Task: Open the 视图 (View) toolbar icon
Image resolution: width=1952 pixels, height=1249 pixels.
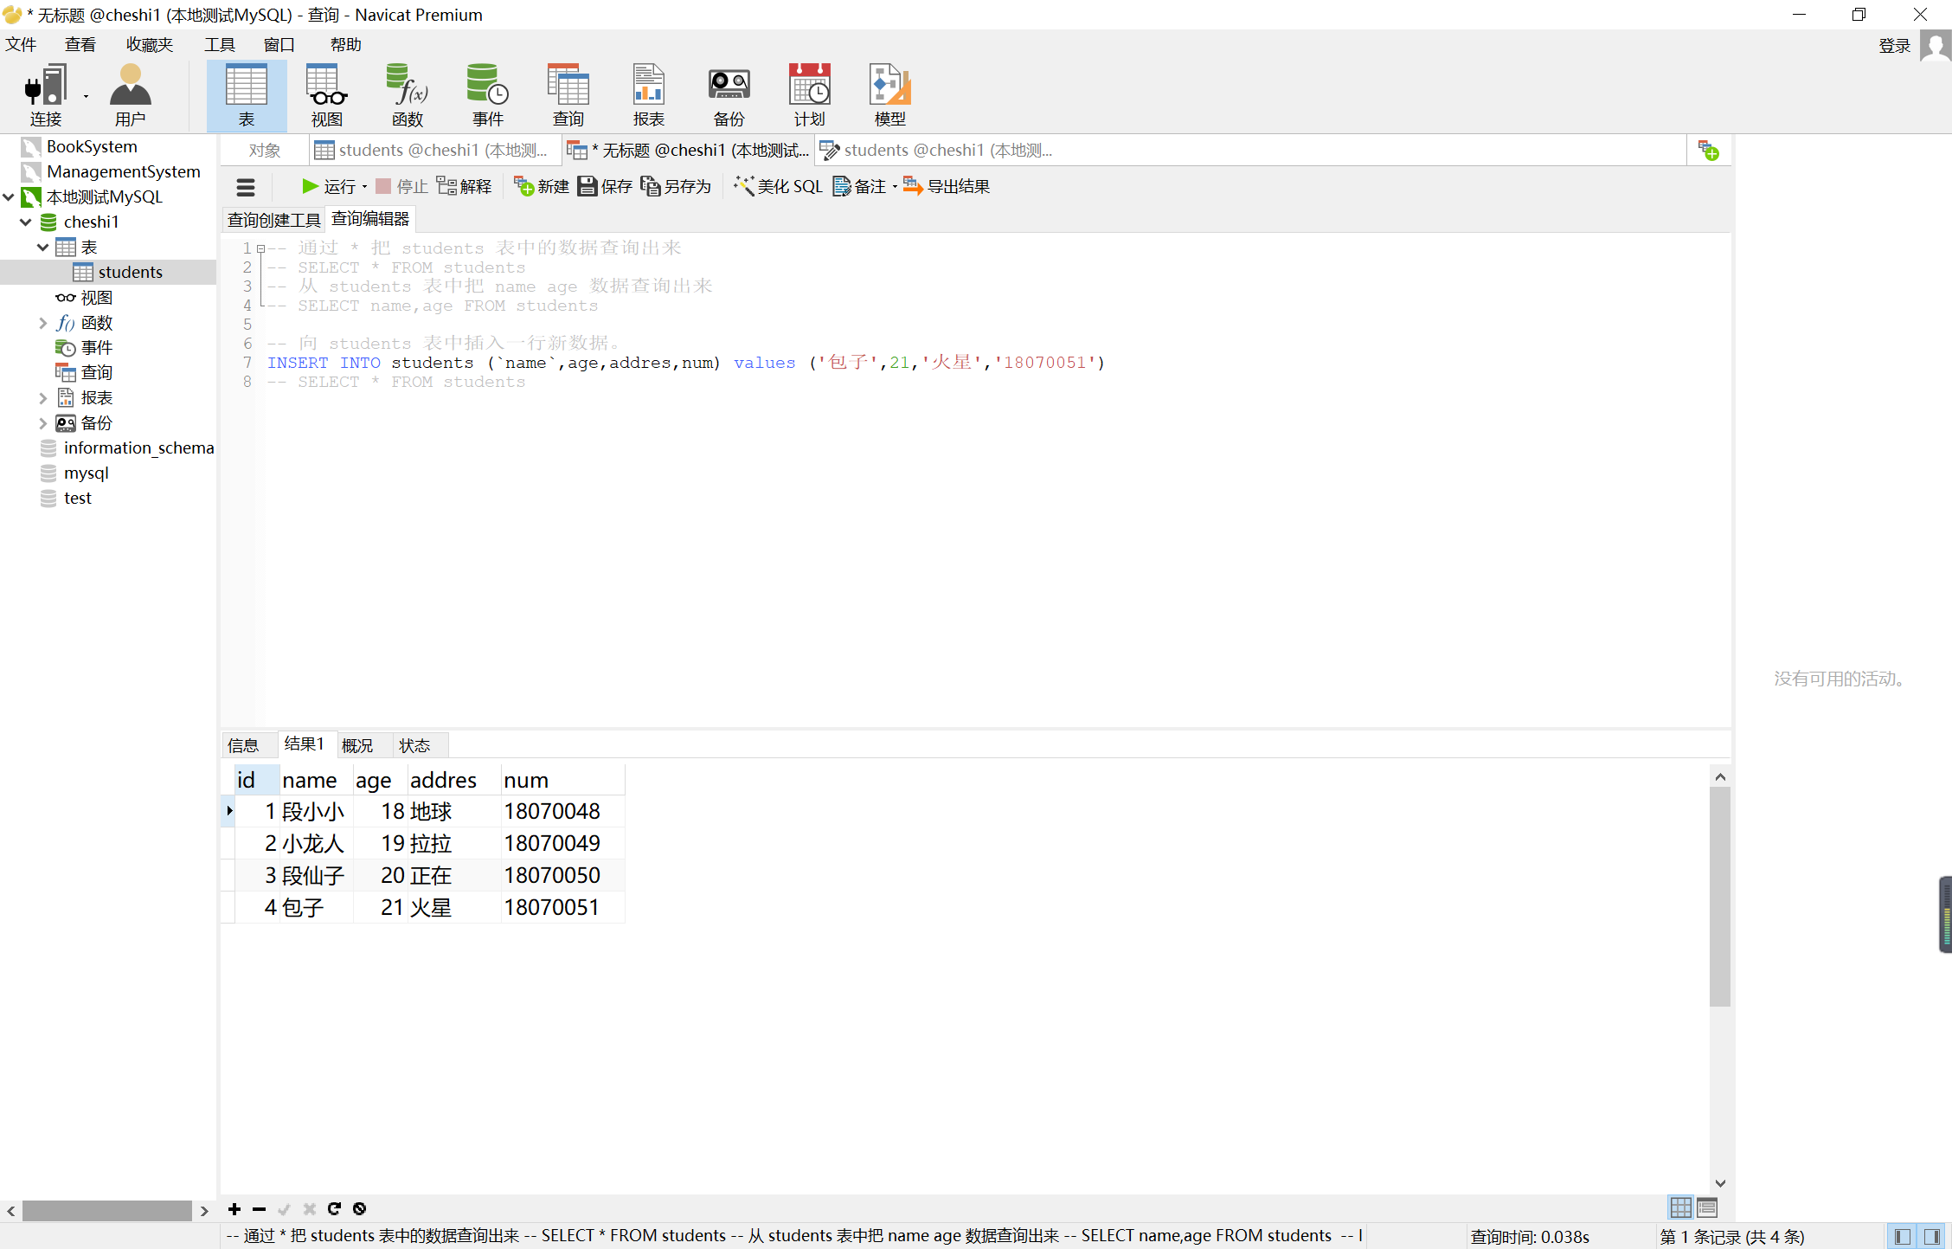Action: click(x=327, y=95)
